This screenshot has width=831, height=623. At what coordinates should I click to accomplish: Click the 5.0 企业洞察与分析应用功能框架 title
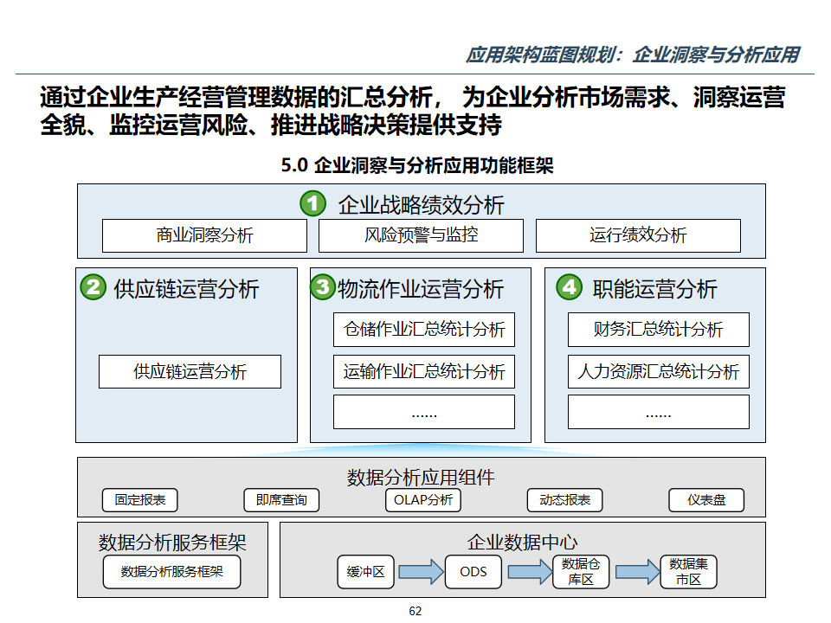point(417,165)
